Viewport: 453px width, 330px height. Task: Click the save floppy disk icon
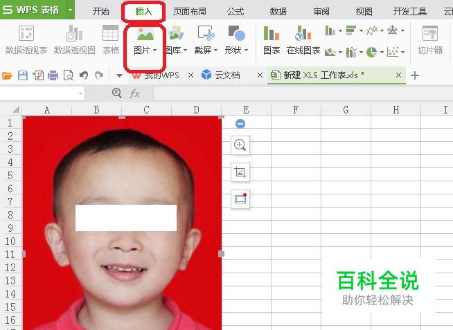click(x=23, y=75)
